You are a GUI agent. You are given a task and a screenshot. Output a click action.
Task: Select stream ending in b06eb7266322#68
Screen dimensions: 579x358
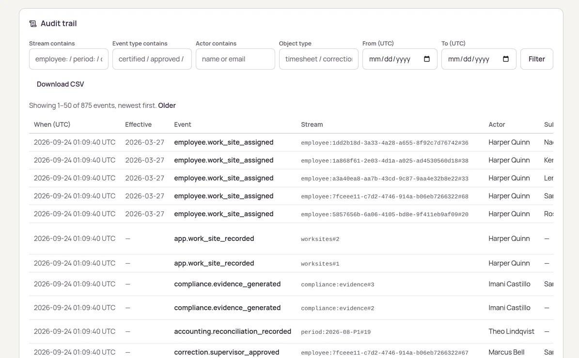(x=384, y=196)
